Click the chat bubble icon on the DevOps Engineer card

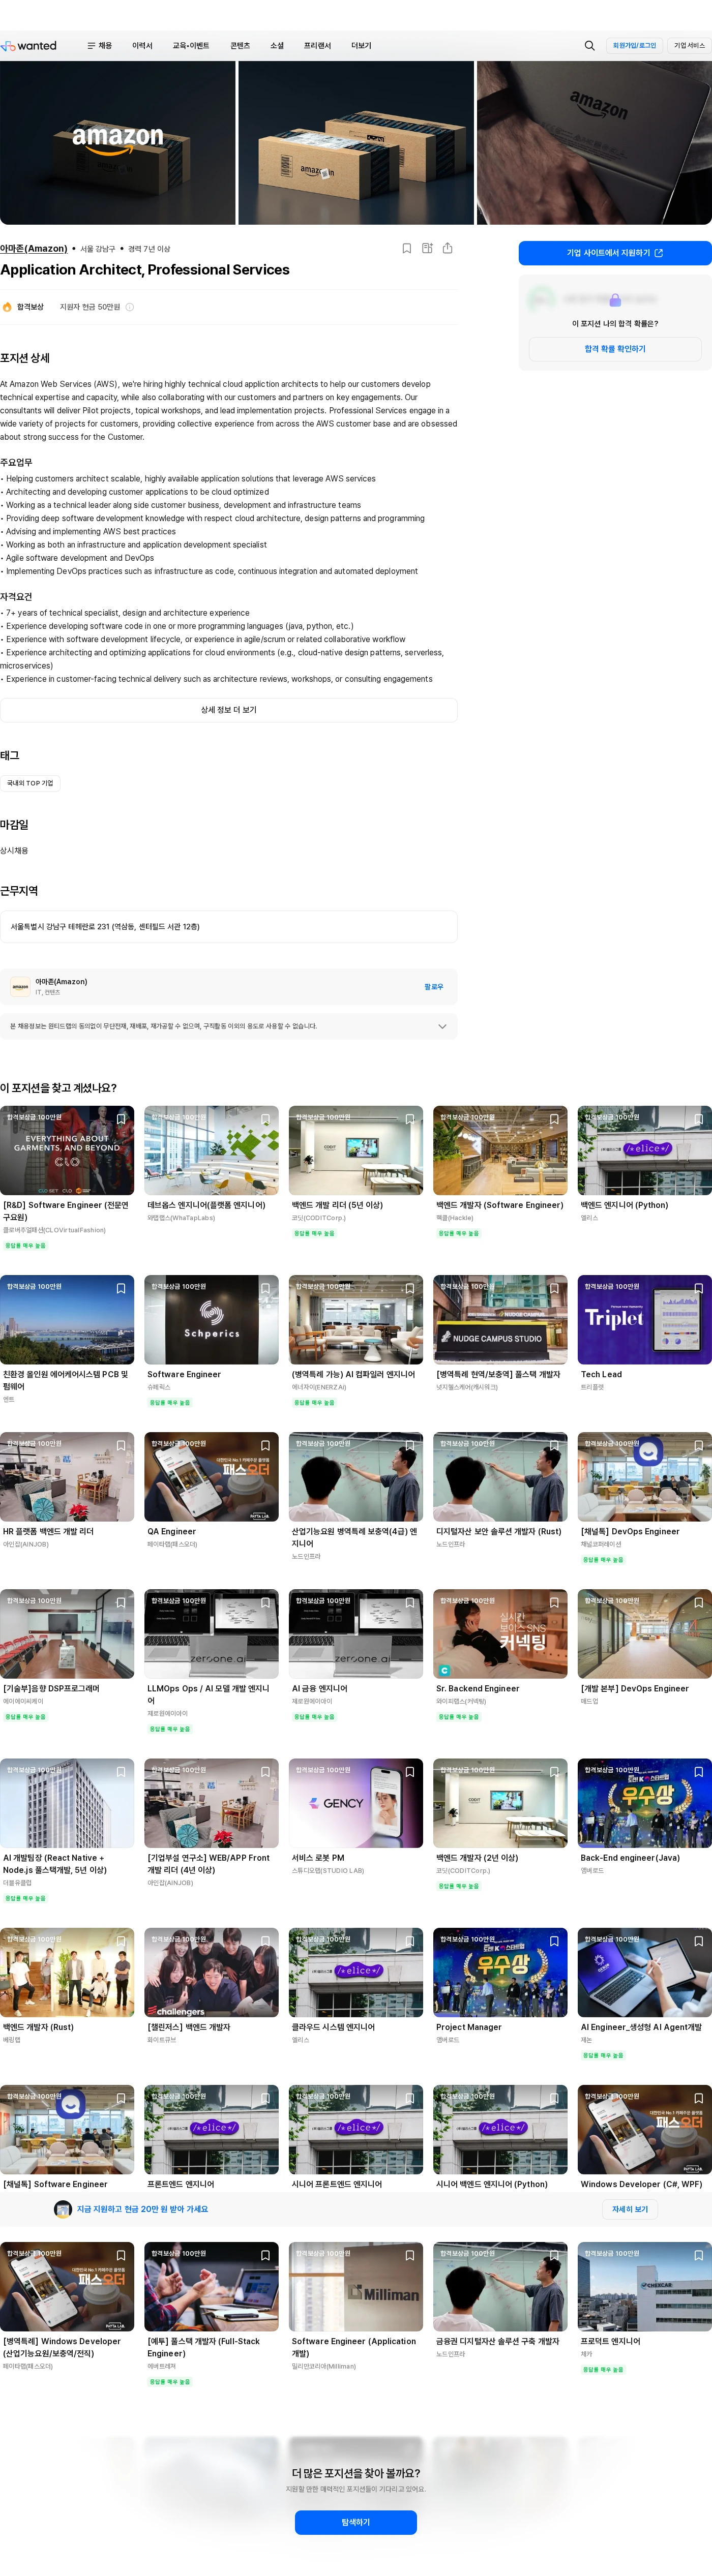649,1451
